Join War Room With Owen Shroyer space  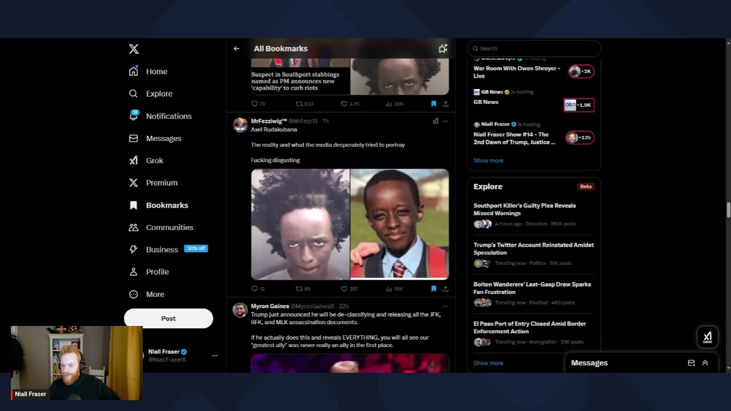[517, 72]
